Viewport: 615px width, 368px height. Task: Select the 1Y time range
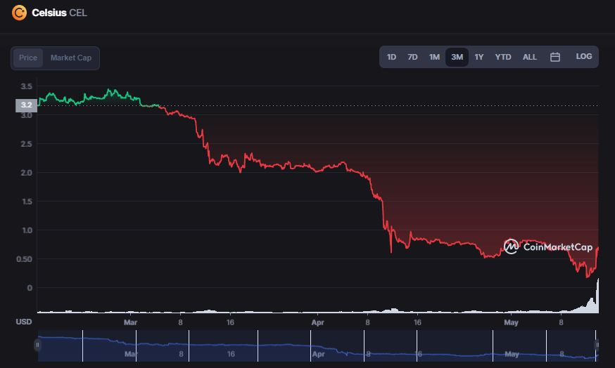click(478, 57)
